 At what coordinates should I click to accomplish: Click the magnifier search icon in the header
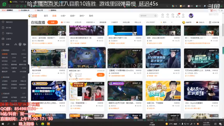pos(155,16)
